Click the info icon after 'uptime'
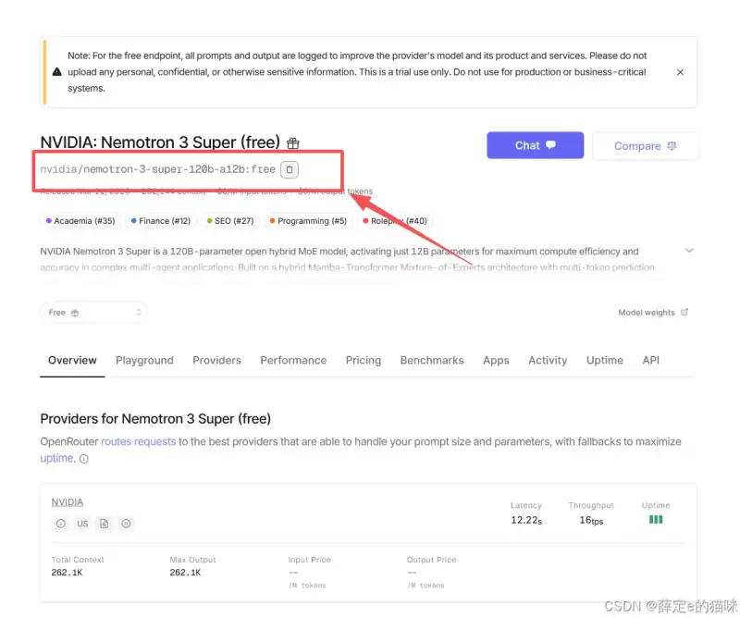 coord(84,459)
